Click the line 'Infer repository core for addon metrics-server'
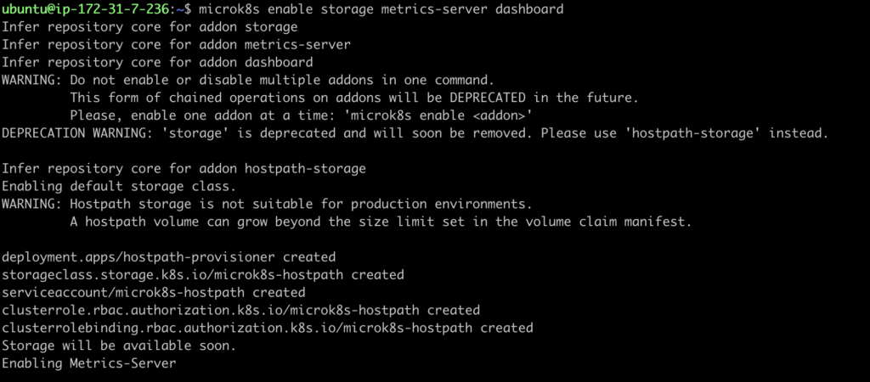The image size is (870, 382). (x=176, y=45)
